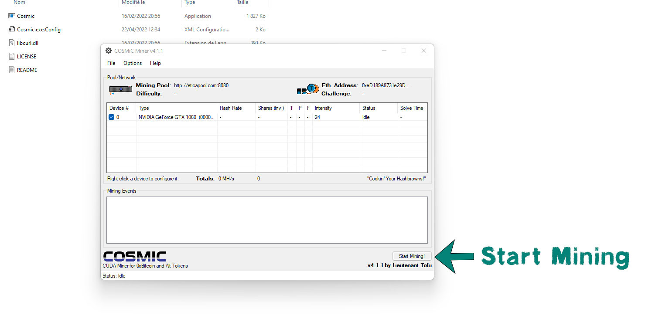Click the COSMiC Miner gear title icon

click(109, 51)
